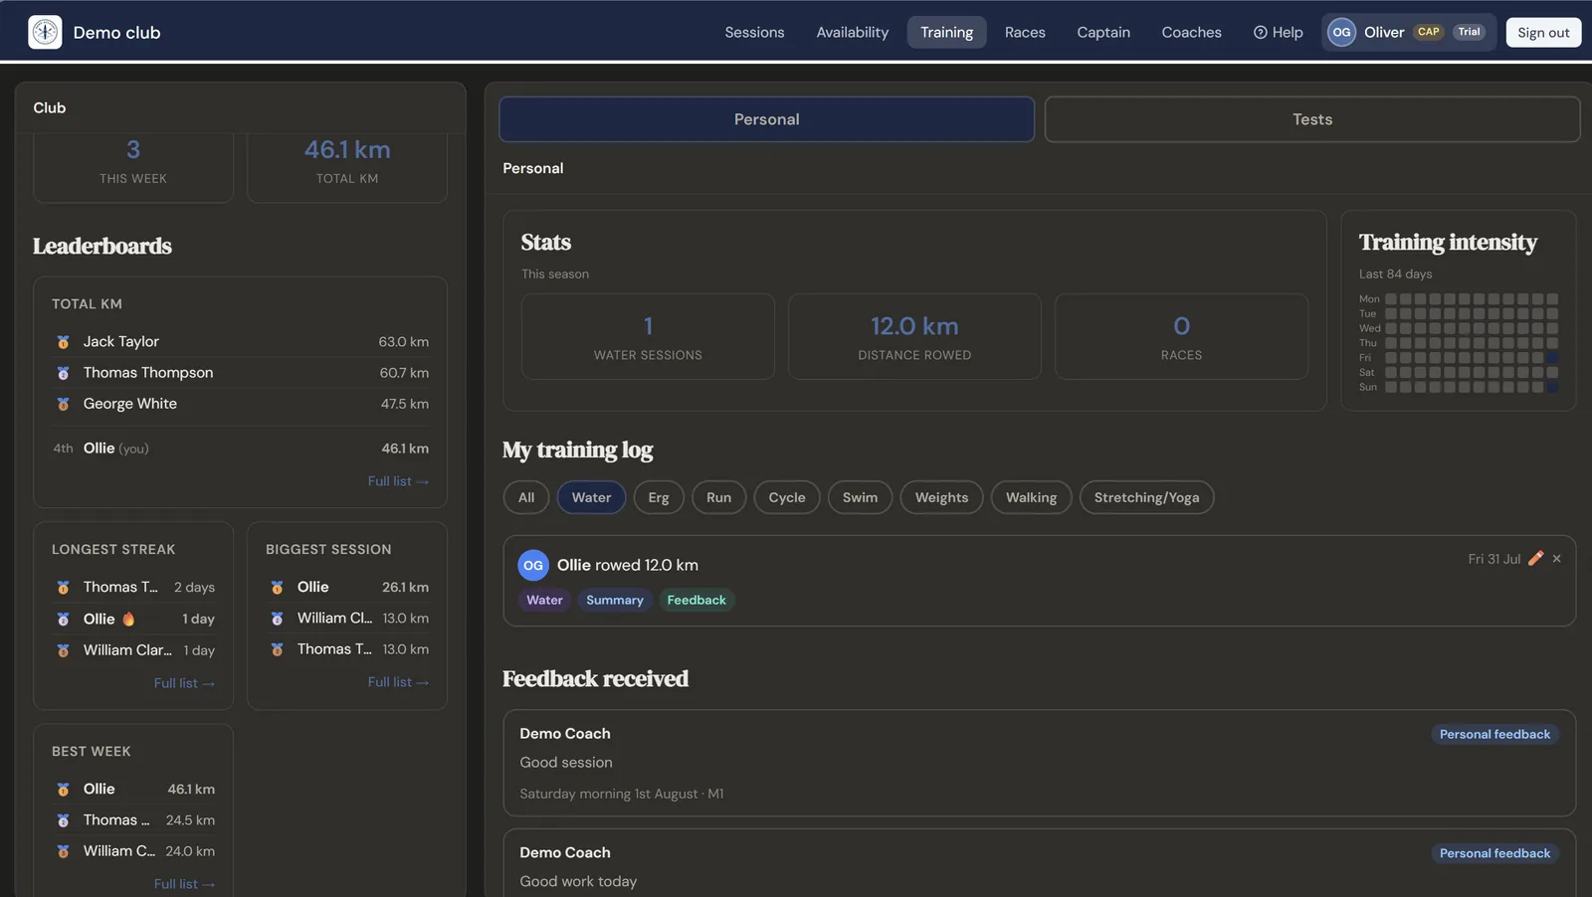Toggle the Swim filter chip
Viewport: 1592px width, 897px height.
tap(860, 497)
